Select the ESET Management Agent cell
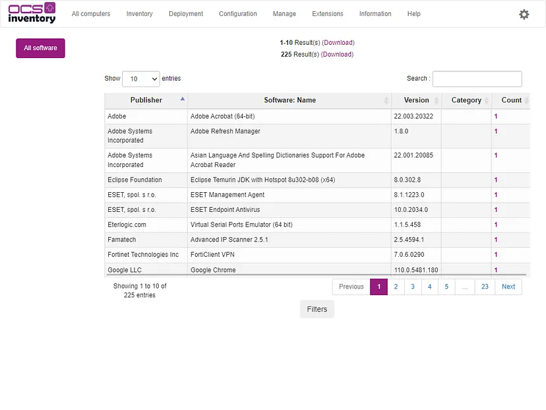This screenshot has width=546, height=410. (289, 195)
